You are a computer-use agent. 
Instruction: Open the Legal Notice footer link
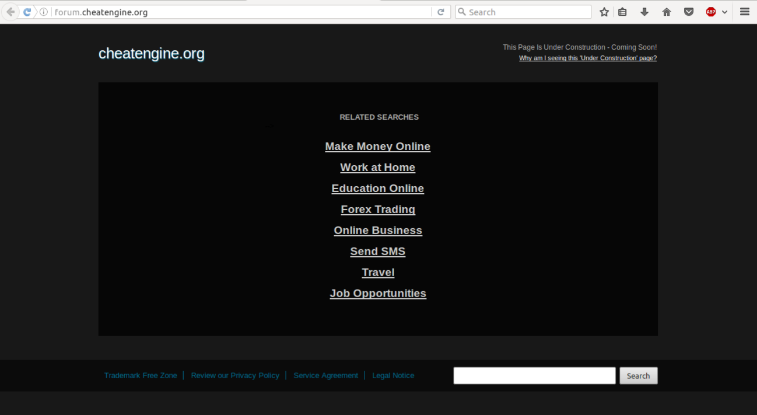coord(393,375)
